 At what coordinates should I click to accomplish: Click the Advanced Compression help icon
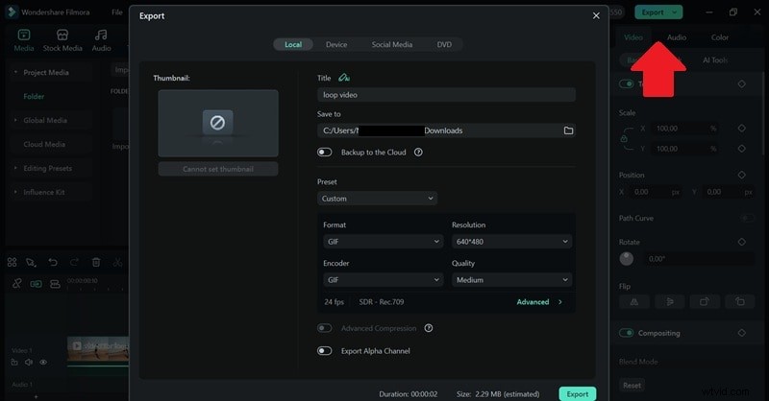click(429, 328)
